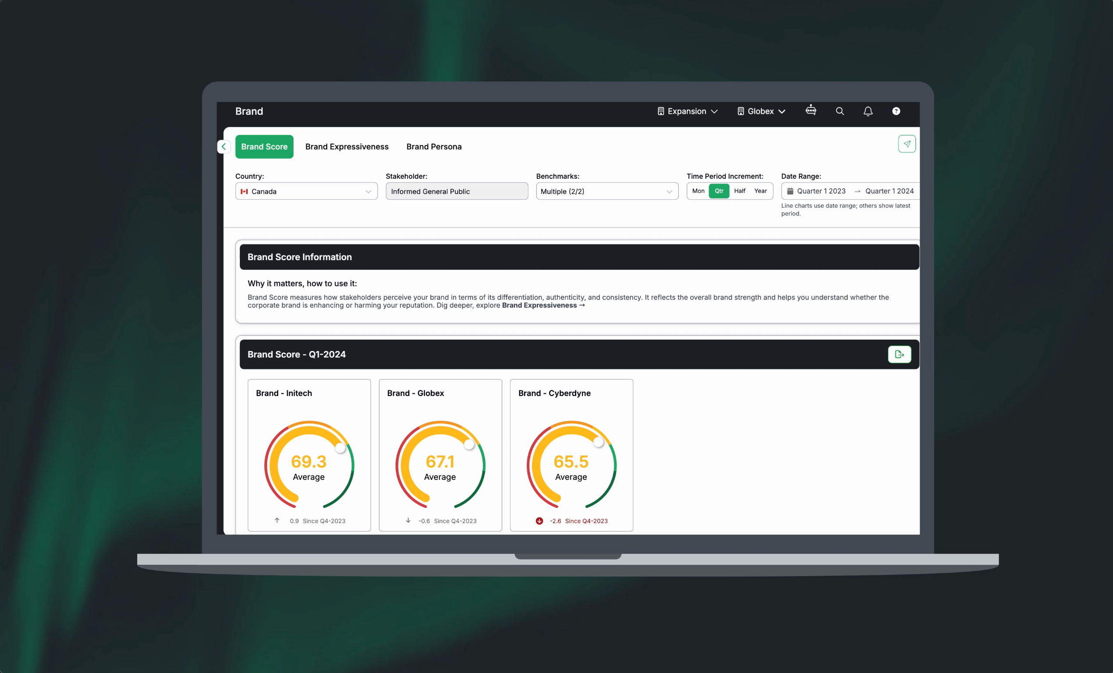Collapse sidebar with the back chevron
This screenshot has width=1113, height=673.
tap(224, 147)
